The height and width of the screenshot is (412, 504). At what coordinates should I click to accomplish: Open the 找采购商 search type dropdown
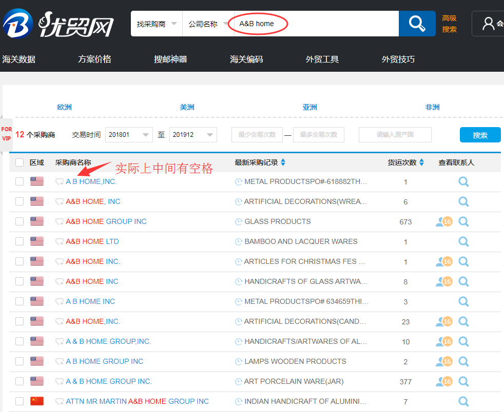(157, 24)
